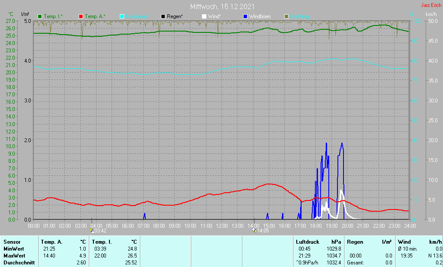The width and height of the screenshot is (443, 267).
Task: Select the 'Temp. A.*' legend label
Action: pyautogui.click(x=95, y=16)
